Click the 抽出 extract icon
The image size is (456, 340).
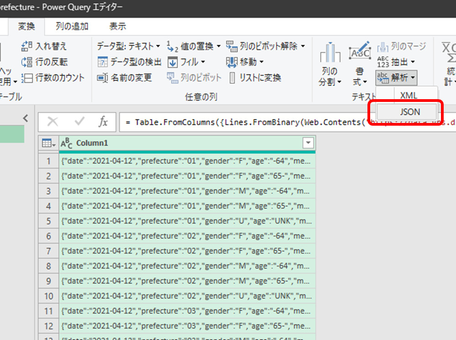click(x=383, y=62)
